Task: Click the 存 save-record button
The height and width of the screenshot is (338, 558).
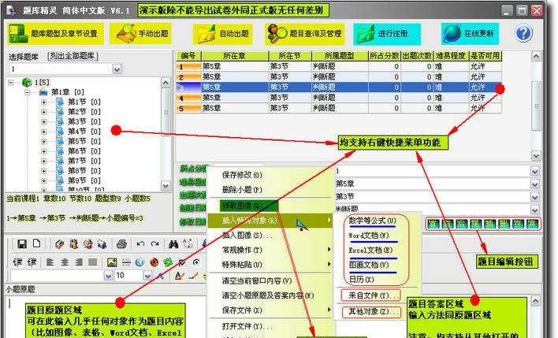Action: [518, 224]
